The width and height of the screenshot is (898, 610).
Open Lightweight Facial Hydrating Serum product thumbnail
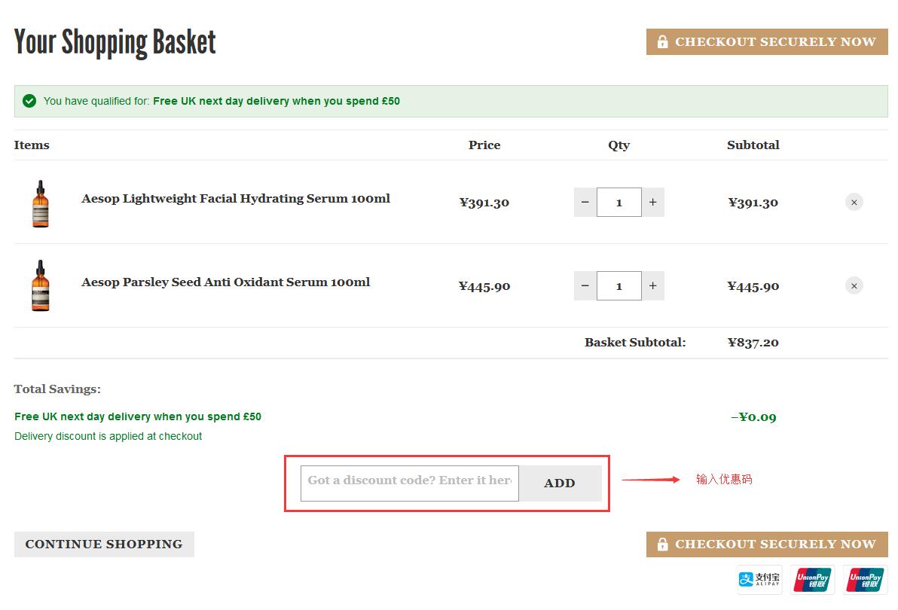(41, 203)
